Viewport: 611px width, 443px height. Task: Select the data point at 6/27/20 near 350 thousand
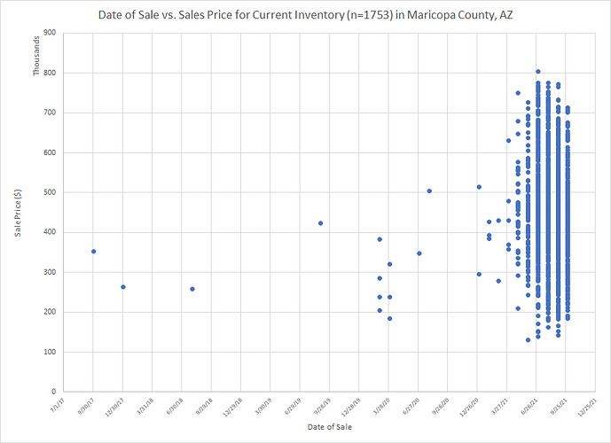pyautogui.click(x=419, y=253)
